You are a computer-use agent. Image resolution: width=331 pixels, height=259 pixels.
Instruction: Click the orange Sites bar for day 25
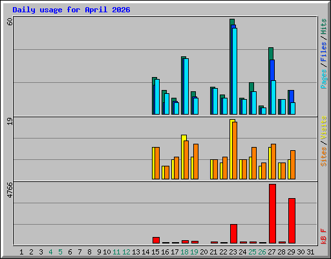(x=254, y=163)
